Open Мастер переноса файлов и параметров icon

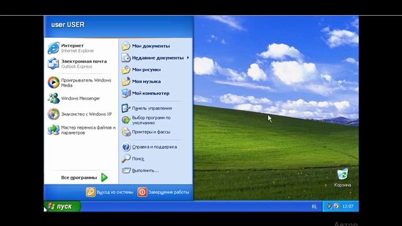click(53, 130)
